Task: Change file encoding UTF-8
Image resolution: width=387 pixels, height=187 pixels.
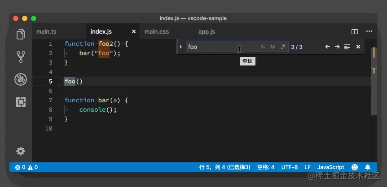Action: pyautogui.click(x=289, y=167)
